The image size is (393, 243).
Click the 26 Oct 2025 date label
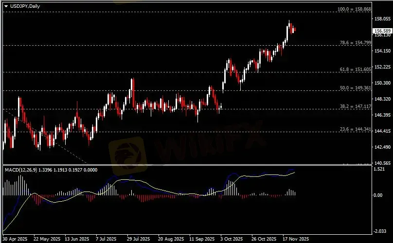click(264, 239)
